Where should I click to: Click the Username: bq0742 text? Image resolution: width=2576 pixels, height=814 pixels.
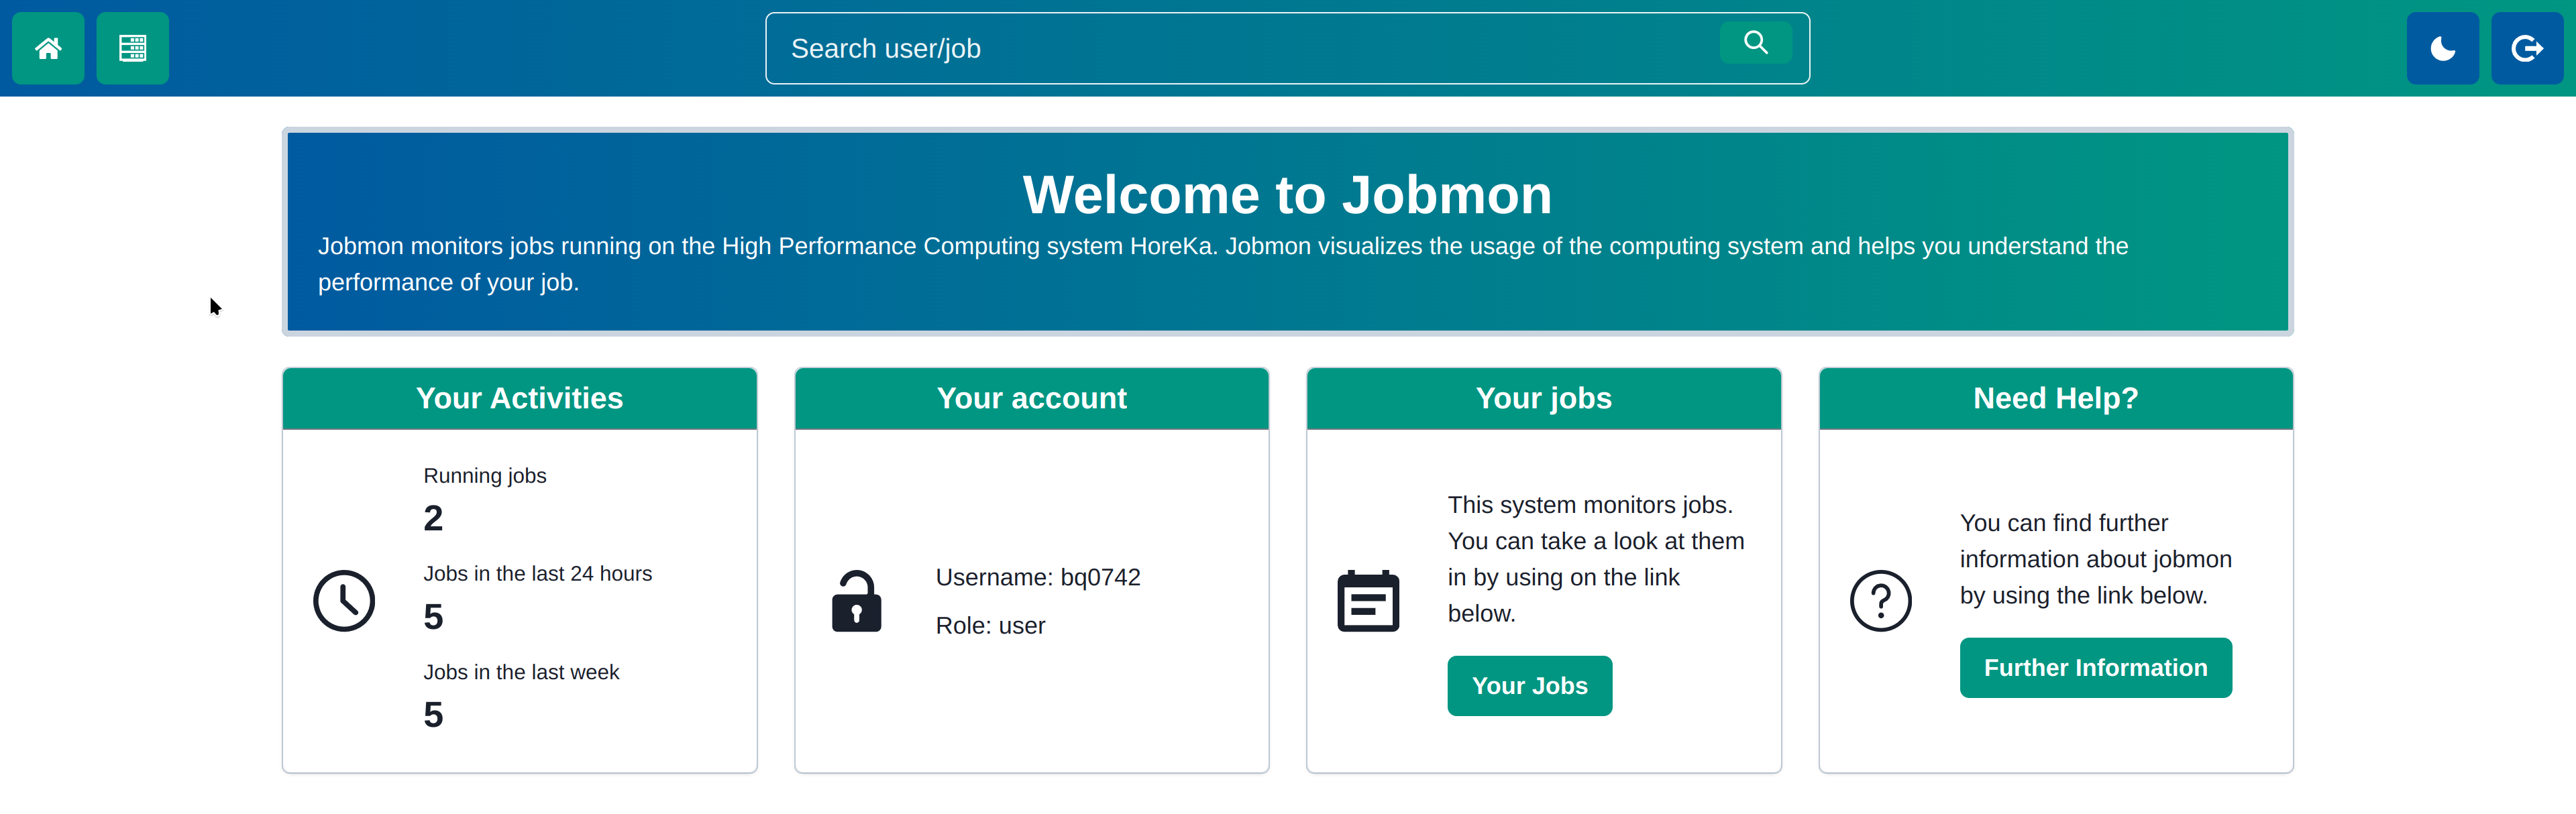1038,577
